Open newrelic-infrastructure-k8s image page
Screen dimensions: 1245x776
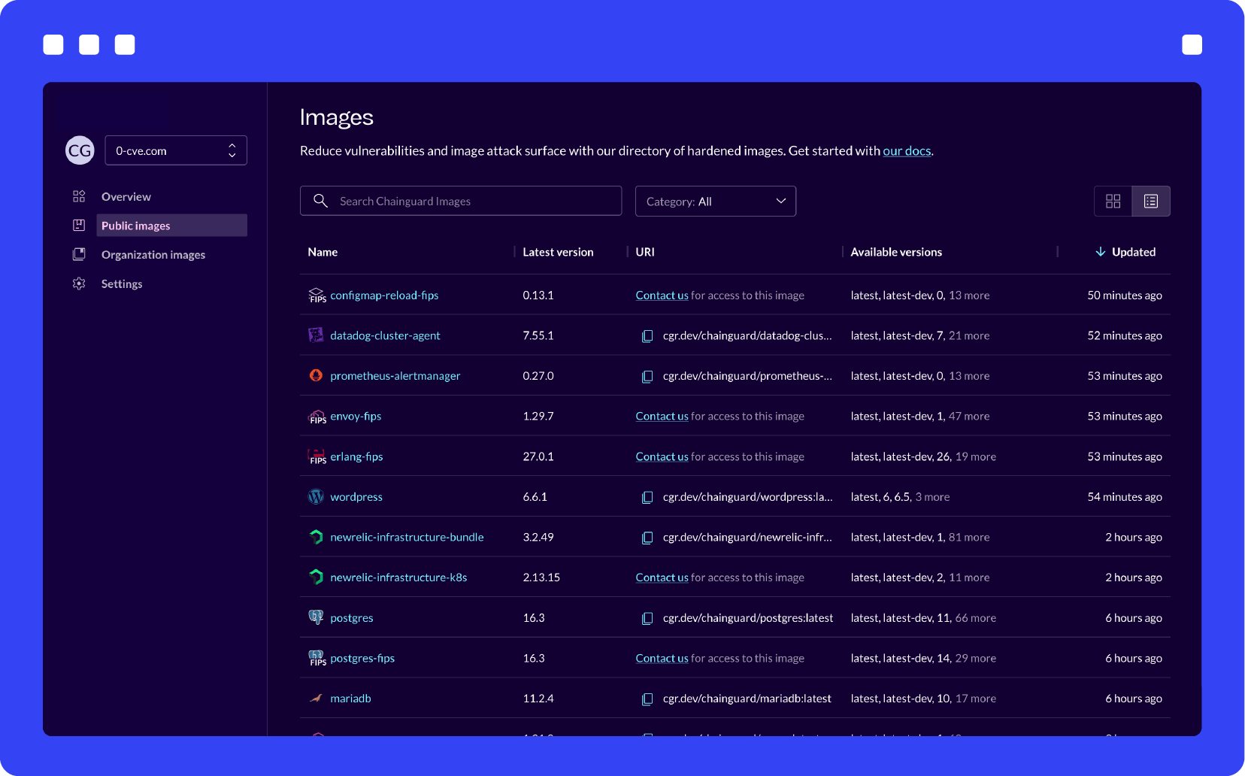398,577
